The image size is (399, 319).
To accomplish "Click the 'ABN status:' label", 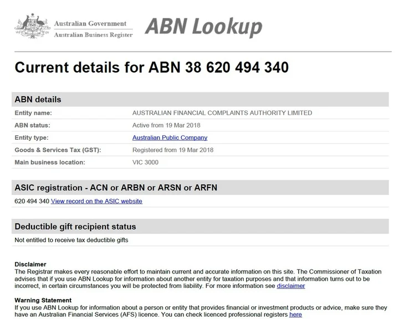I will coord(32,125).
